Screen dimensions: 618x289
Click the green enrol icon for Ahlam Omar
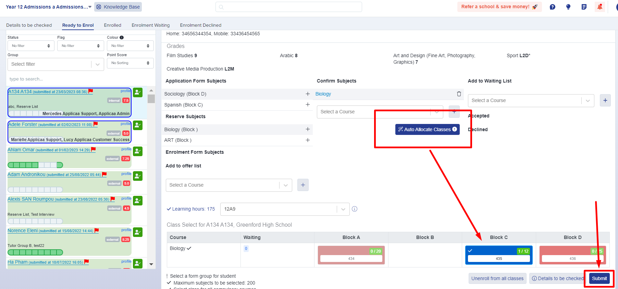[x=138, y=151]
